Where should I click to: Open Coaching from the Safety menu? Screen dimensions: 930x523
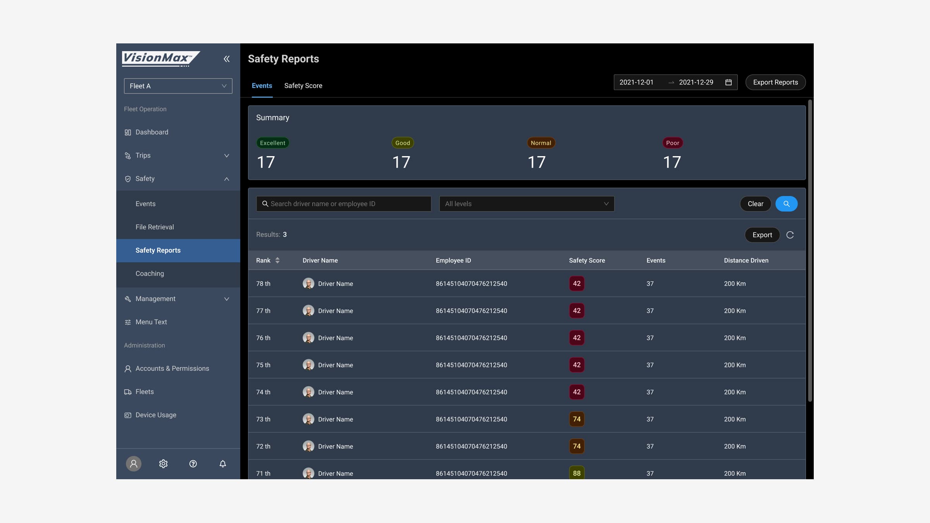coord(149,274)
